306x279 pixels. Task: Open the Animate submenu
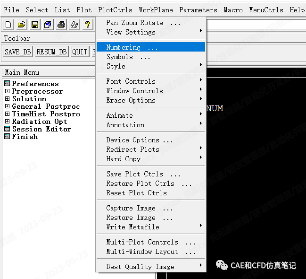151,115
